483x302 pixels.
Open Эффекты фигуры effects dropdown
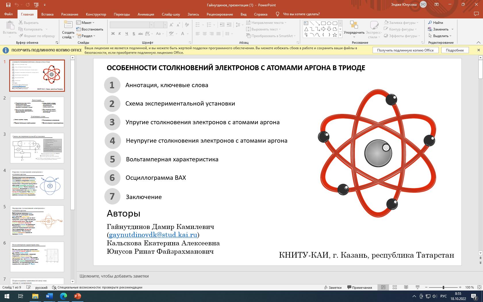point(402,36)
